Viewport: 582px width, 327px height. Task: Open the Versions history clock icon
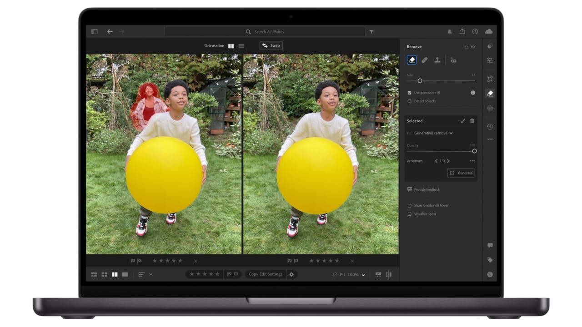(490, 127)
